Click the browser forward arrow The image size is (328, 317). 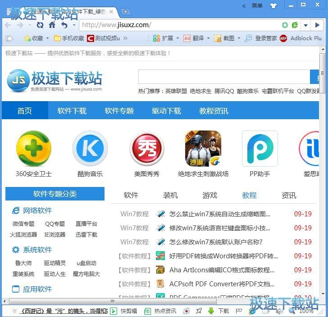point(20,25)
